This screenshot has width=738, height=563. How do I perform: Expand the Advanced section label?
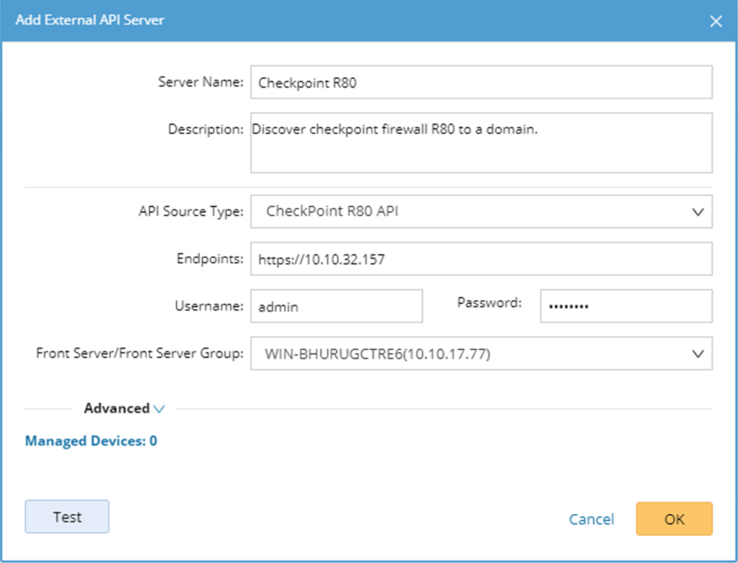pos(116,408)
